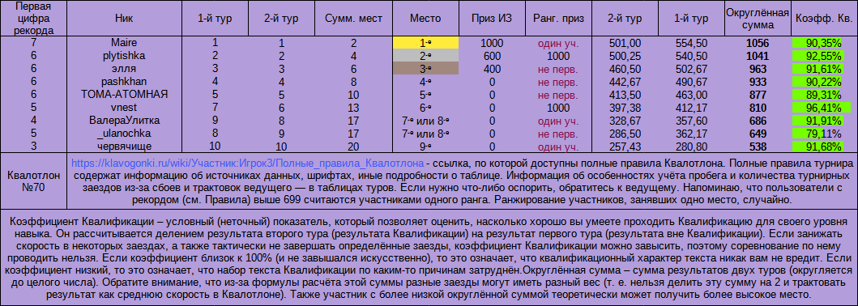Click the "Округлённая сумма" column header
The height and width of the screenshot is (306, 858).
tap(758, 19)
